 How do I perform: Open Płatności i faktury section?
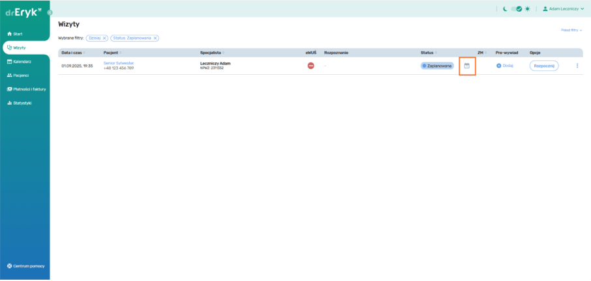coord(26,89)
